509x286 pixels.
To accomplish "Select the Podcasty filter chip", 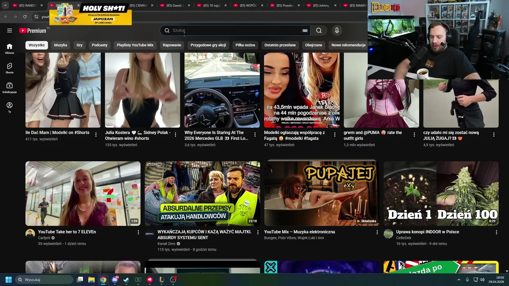I will pos(99,45).
